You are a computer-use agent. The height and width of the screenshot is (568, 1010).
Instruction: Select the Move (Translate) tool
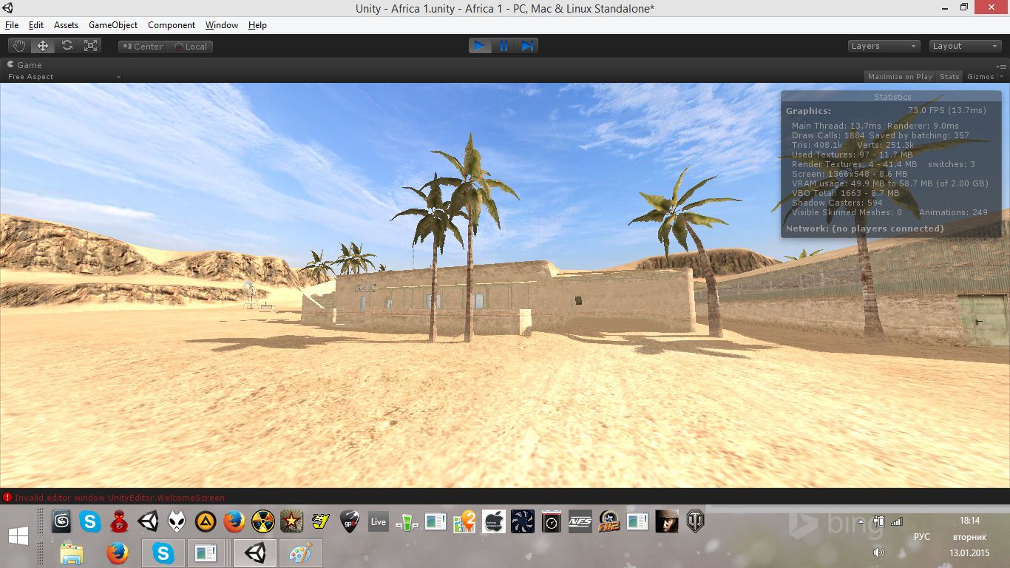coord(43,46)
